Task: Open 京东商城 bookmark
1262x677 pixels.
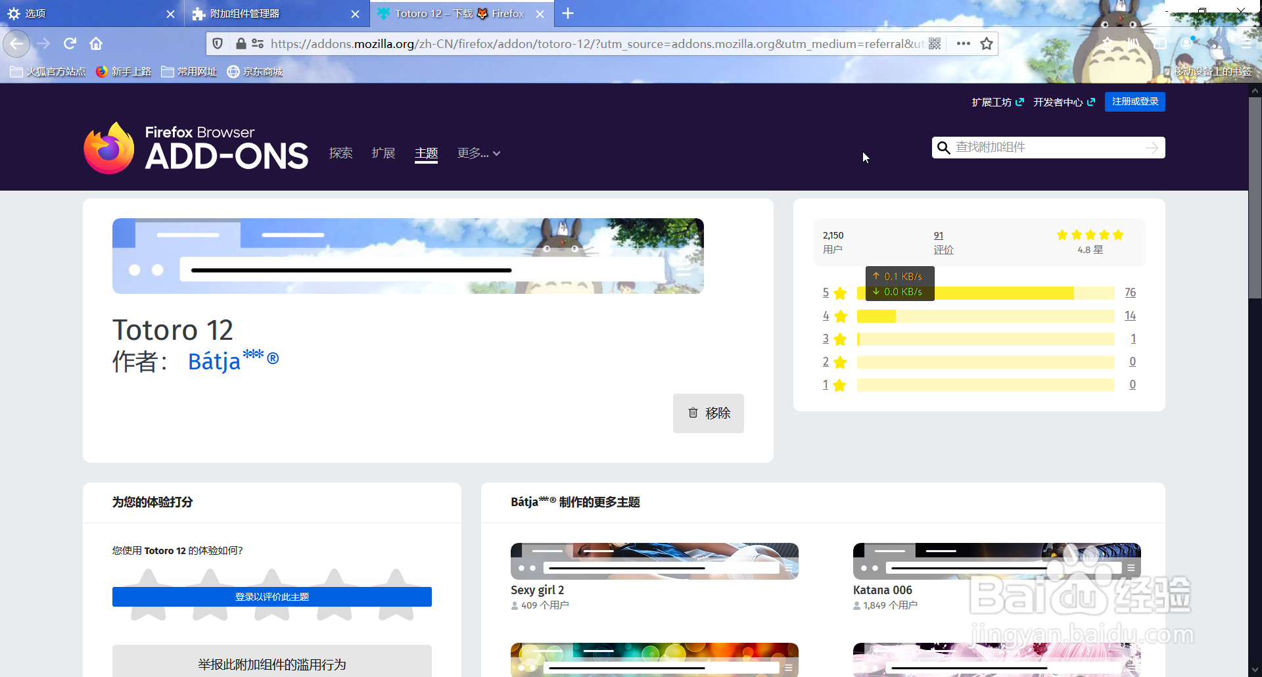Action: click(254, 72)
